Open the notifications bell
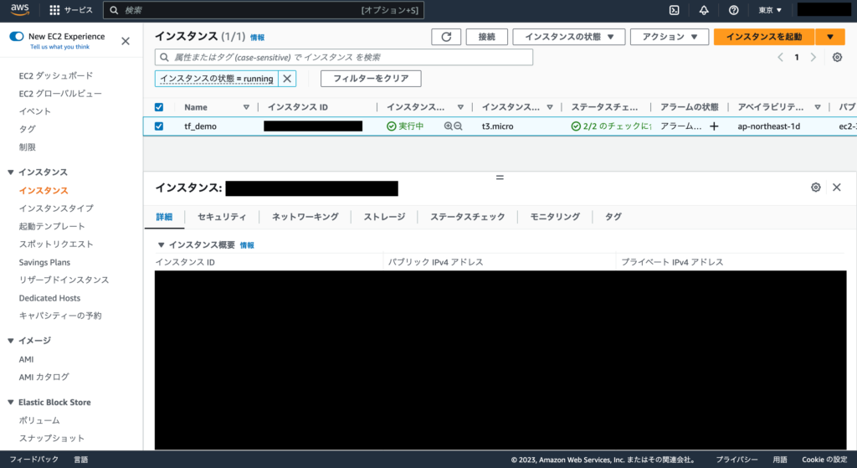The image size is (857, 468). click(x=704, y=10)
